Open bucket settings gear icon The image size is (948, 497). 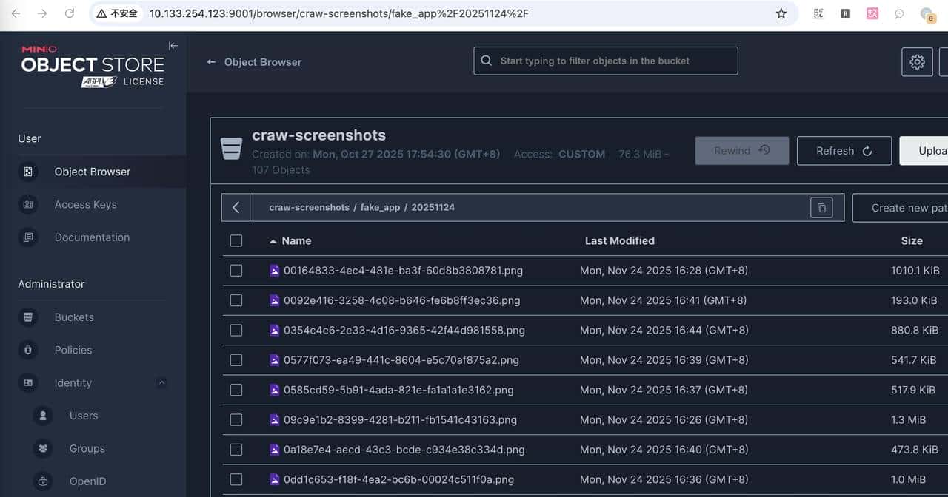pos(917,62)
